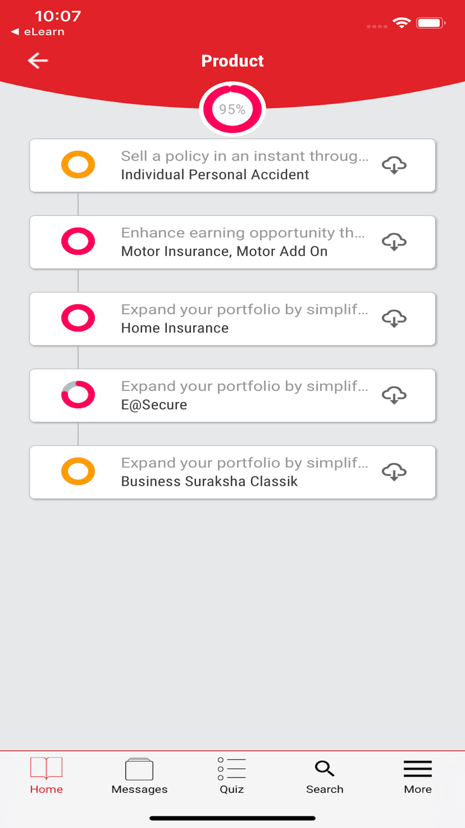Open Individual Personal Accident course
The width and height of the screenshot is (465, 828).
point(232,165)
